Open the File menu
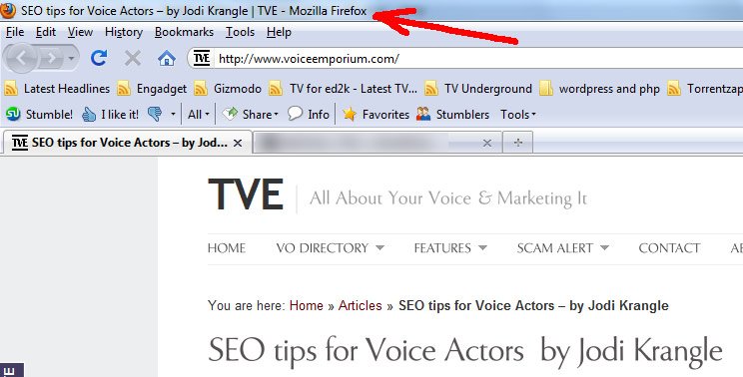This screenshot has height=377, width=743. [x=15, y=32]
